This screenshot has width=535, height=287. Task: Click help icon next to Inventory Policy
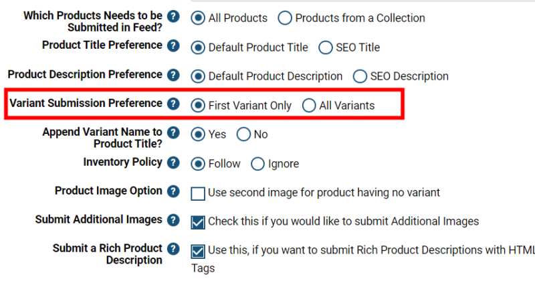tap(173, 163)
